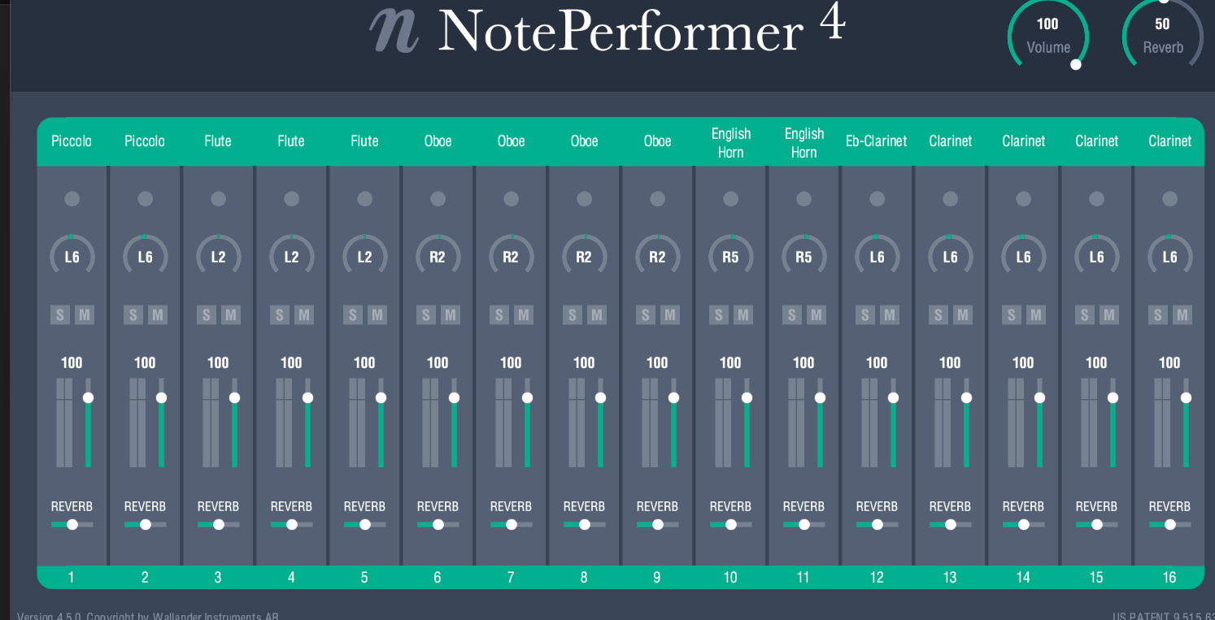1215x620 pixels.
Task: Click the L6 pan knob on channel 15
Action: coord(1097,256)
